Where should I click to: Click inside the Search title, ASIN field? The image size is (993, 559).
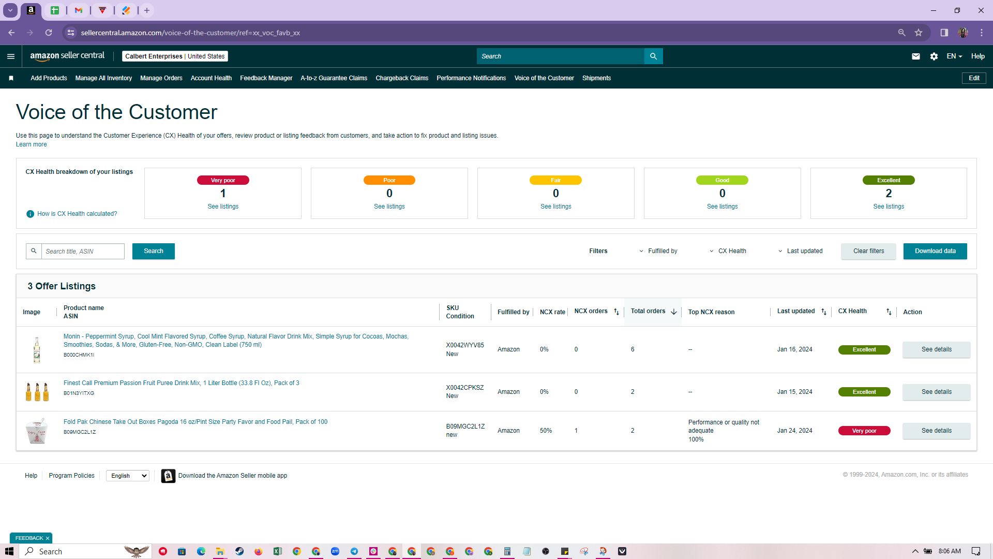83,251
